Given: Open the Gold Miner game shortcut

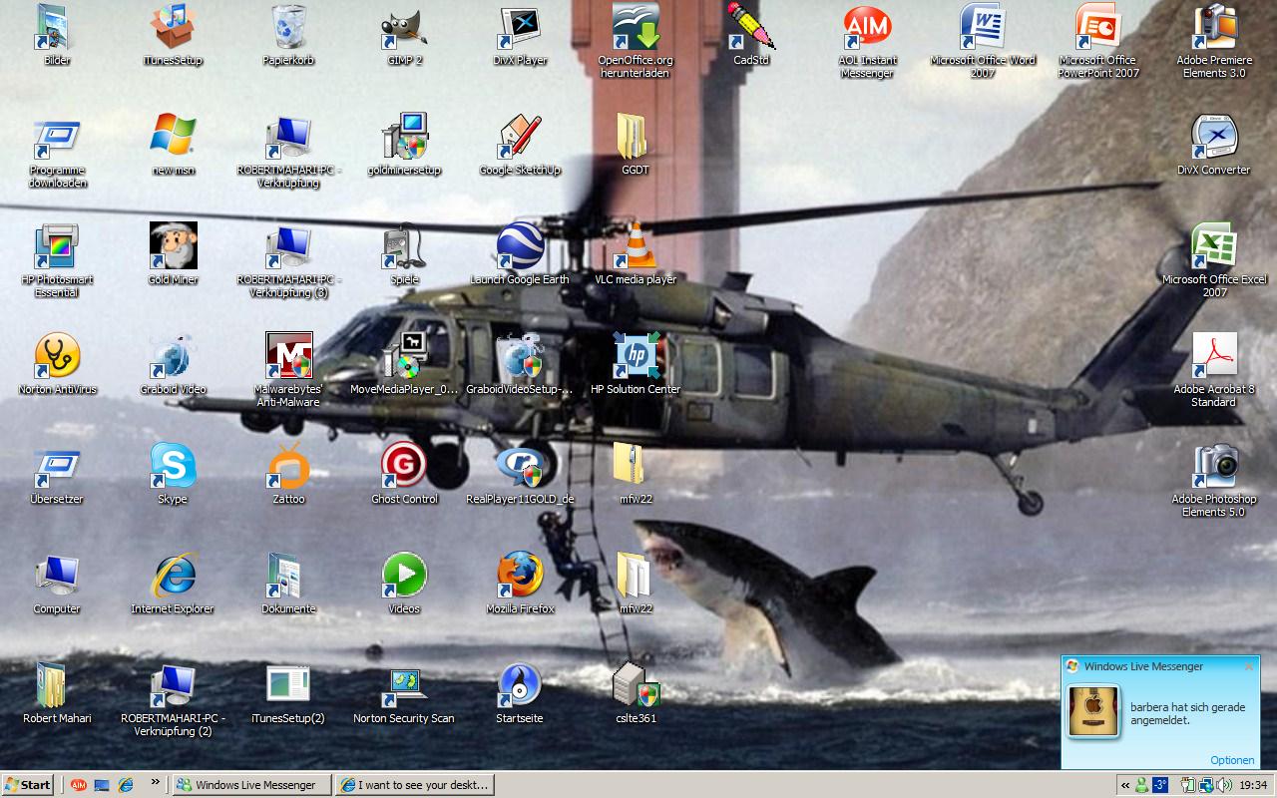Looking at the screenshot, I should (x=173, y=247).
